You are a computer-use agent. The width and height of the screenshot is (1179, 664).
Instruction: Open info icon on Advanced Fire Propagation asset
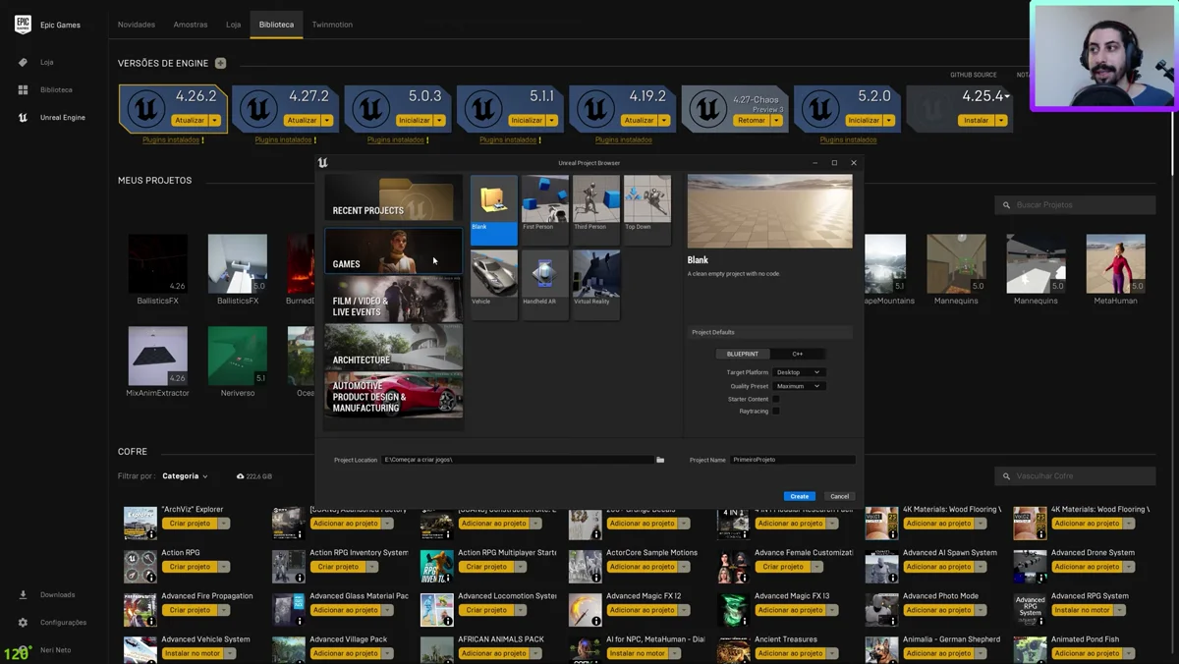[x=150, y=621]
